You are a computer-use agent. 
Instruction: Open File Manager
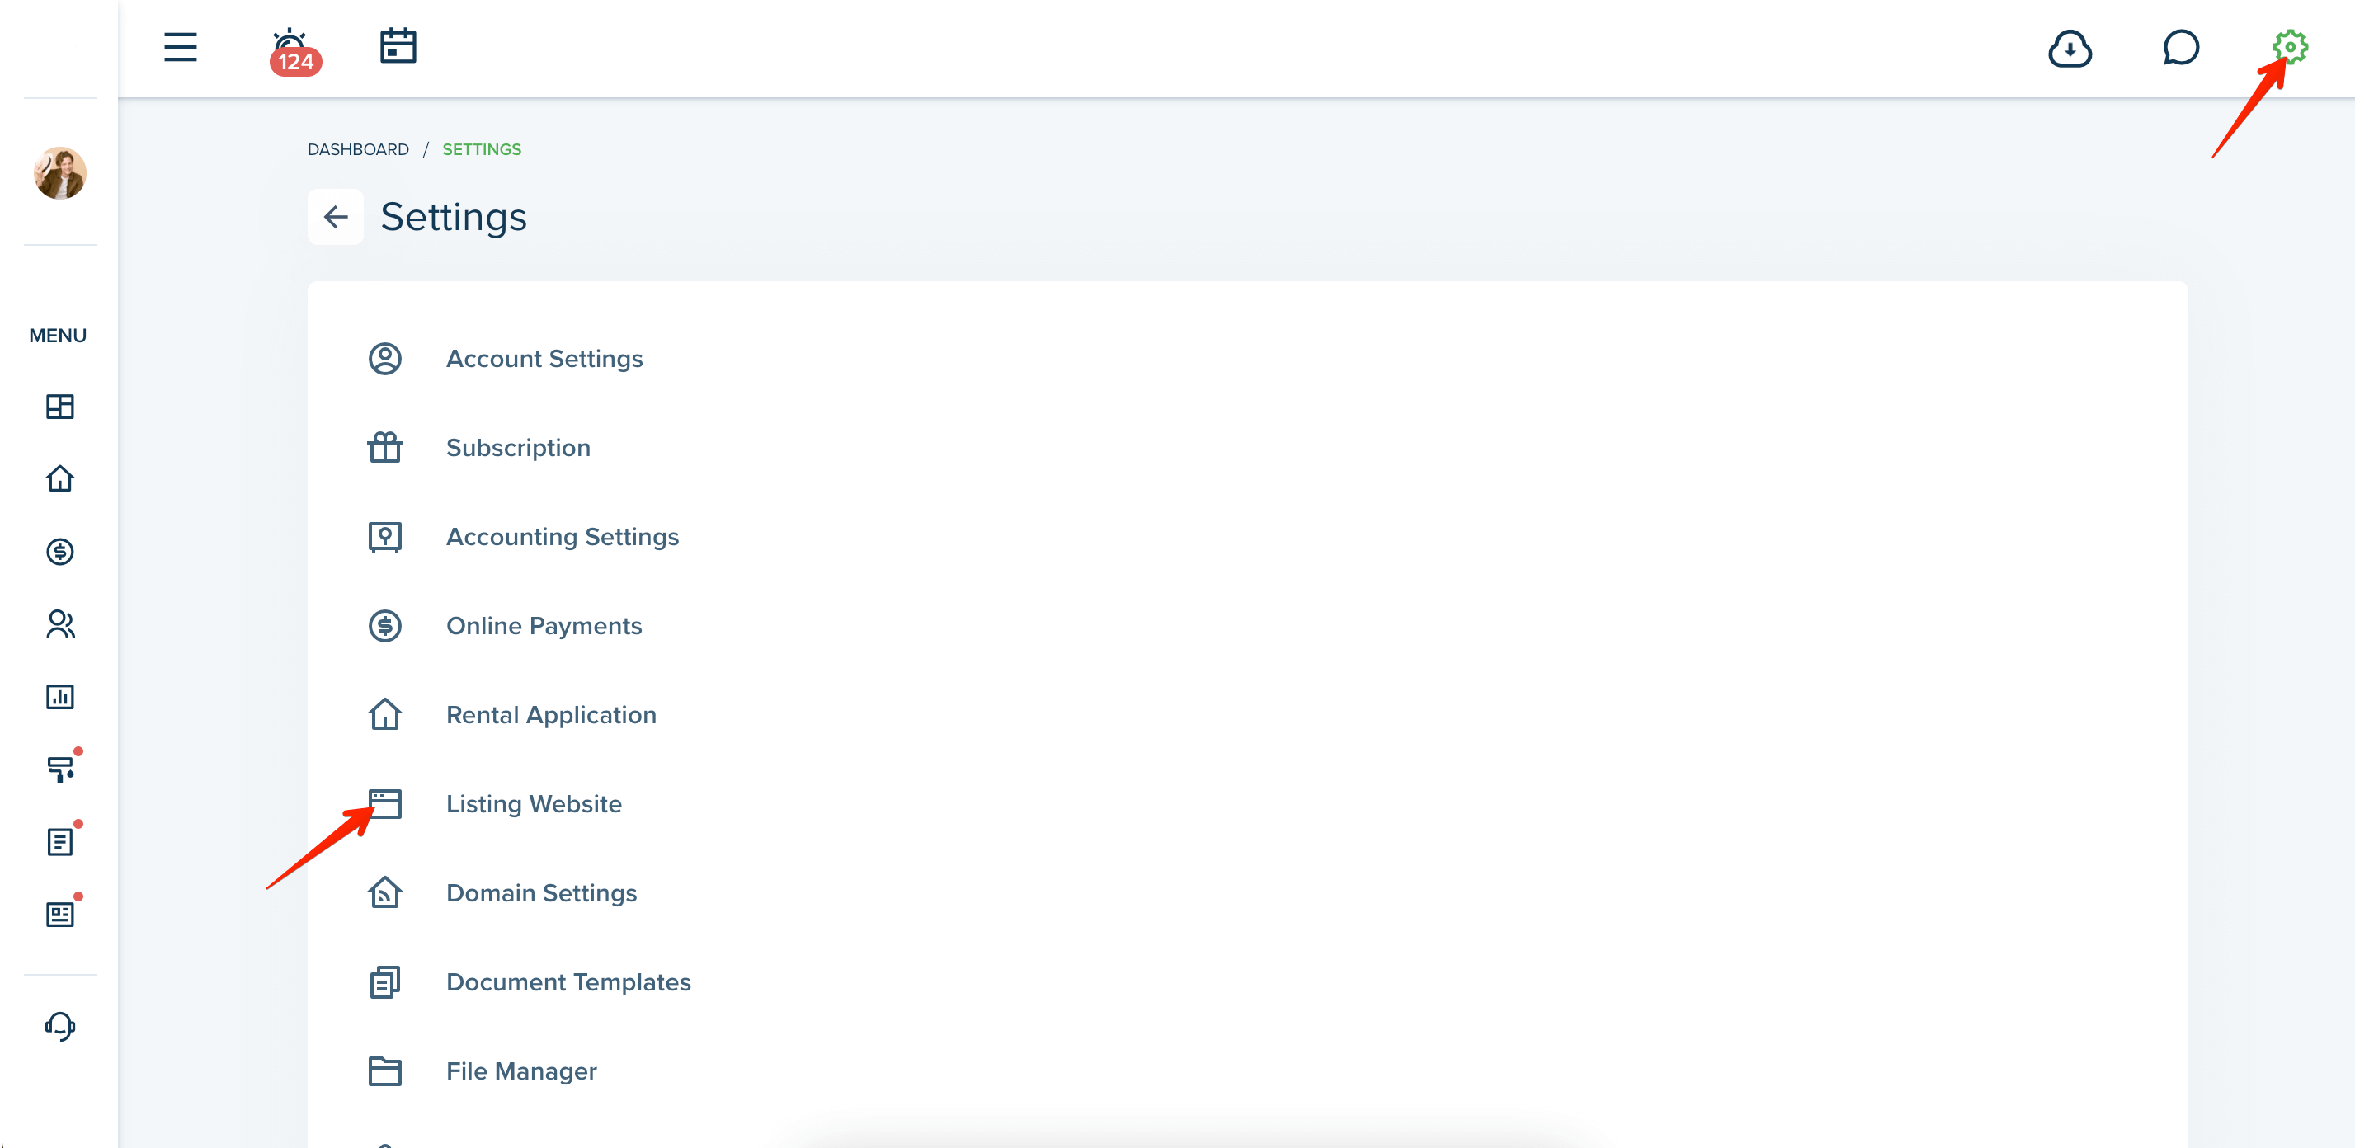tap(521, 1071)
